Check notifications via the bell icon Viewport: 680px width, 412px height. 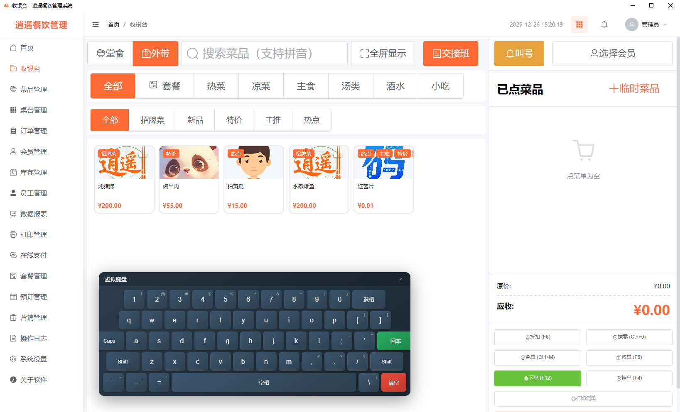click(604, 24)
